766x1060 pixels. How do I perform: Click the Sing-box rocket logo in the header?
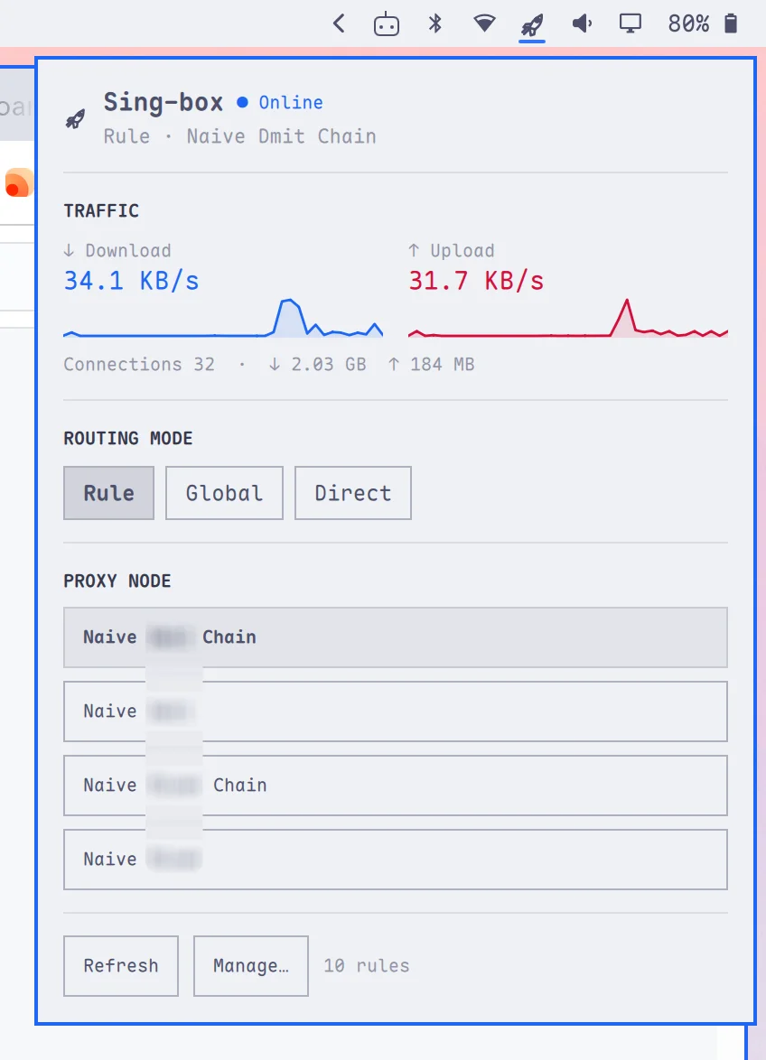(x=75, y=119)
